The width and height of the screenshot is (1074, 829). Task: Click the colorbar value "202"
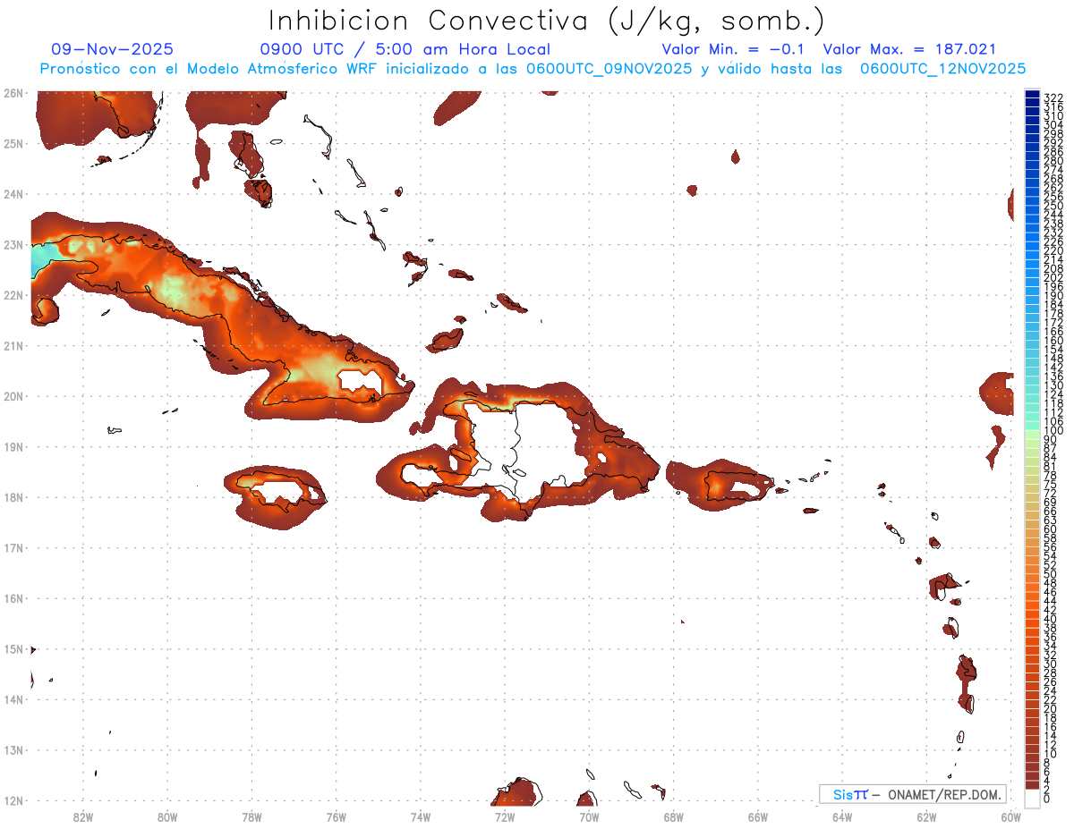pyautogui.click(x=1053, y=277)
